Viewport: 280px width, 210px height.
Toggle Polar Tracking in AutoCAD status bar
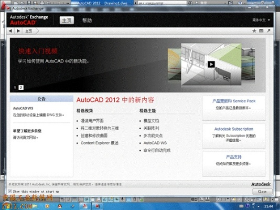[x=86, y=199]
